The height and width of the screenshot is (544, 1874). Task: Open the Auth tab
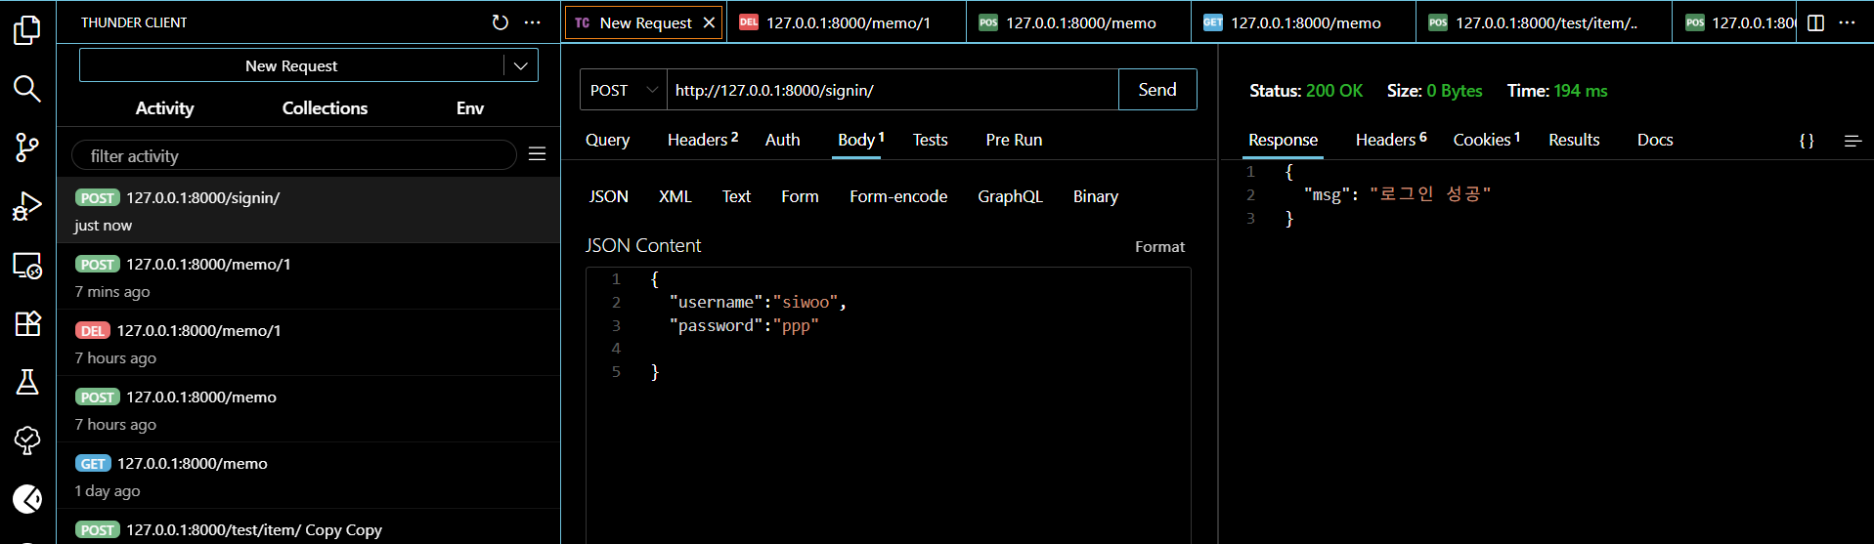[782, 140]
